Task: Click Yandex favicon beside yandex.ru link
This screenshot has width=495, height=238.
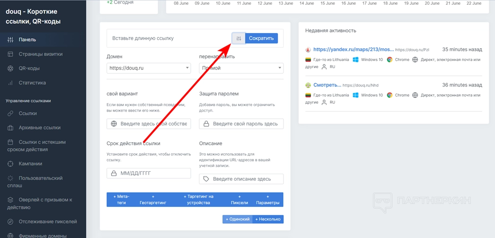Action: point(308,50)
